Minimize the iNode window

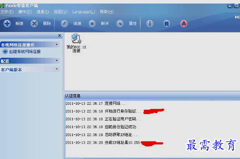pyautogui.click(x=230, y=6)
